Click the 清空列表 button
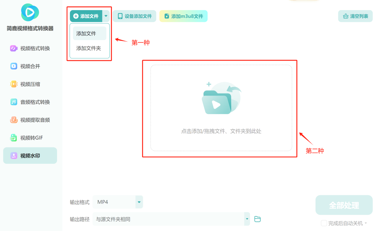Viewport: 379px width, 231px height. (355, 16)
